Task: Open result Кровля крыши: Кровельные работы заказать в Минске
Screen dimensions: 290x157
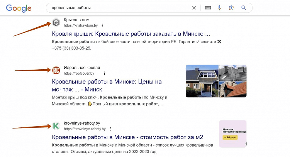Action: click(x=131, y=34)
